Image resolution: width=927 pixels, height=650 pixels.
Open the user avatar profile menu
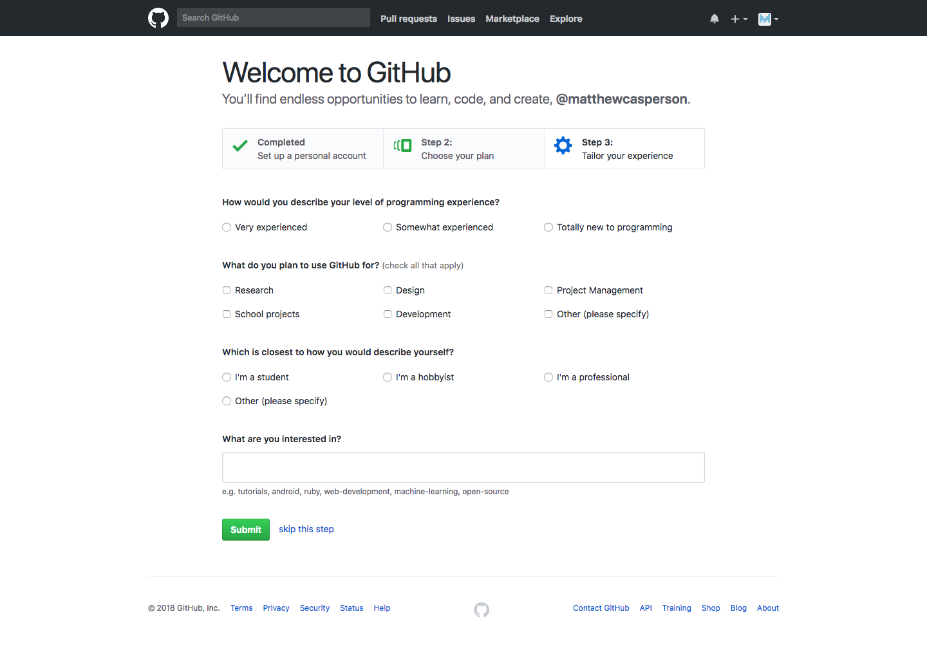(768, 19)
